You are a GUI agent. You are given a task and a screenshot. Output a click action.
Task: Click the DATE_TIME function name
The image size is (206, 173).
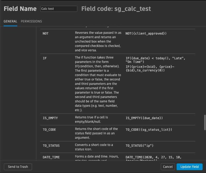coord(51,157)
